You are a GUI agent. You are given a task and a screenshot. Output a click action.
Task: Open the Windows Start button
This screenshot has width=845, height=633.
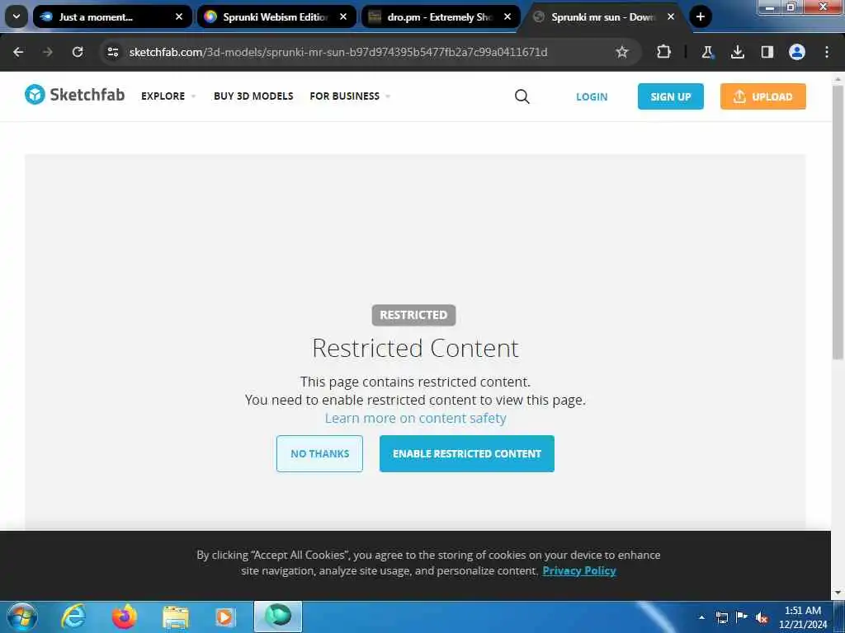point(22,617)
